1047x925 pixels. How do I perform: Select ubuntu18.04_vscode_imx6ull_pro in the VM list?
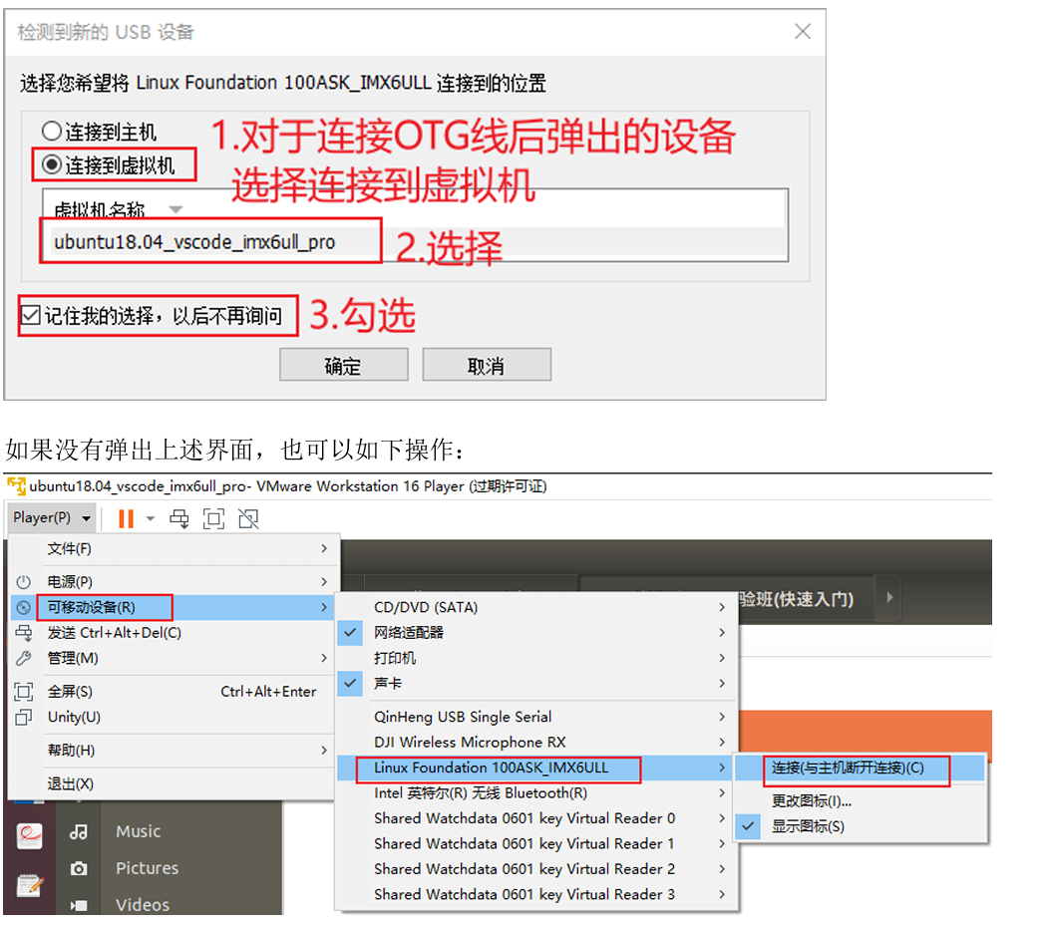pyautogui.click(x=418, y=241)
